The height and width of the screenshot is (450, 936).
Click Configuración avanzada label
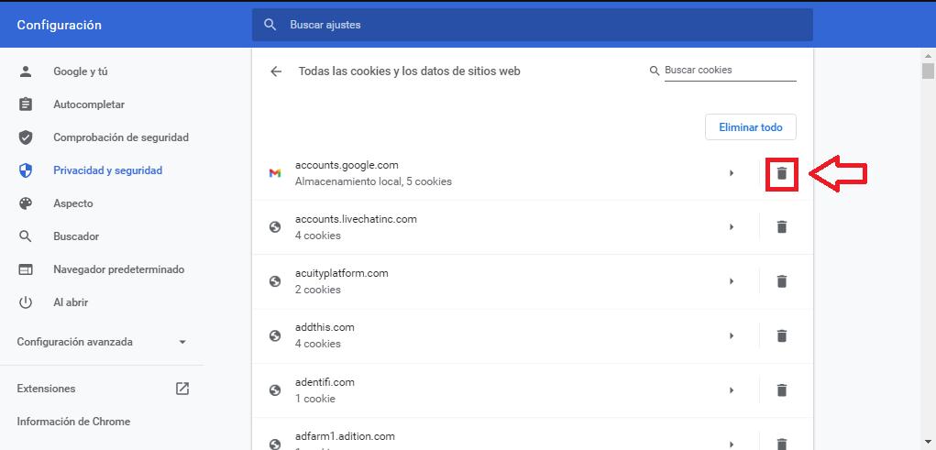point(74,342)
